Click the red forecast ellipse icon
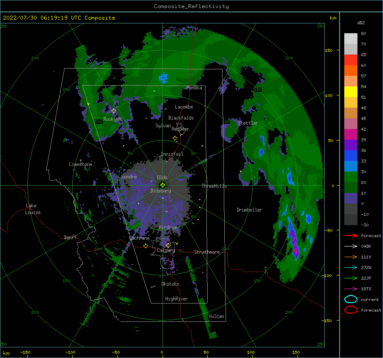 [351, 310]
